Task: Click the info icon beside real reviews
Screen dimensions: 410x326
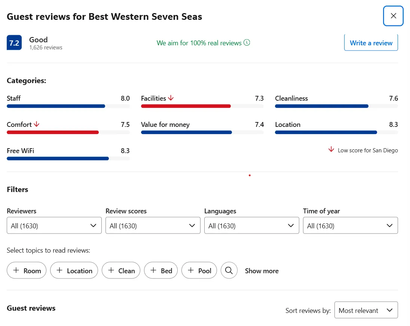Action: point(247,43)
